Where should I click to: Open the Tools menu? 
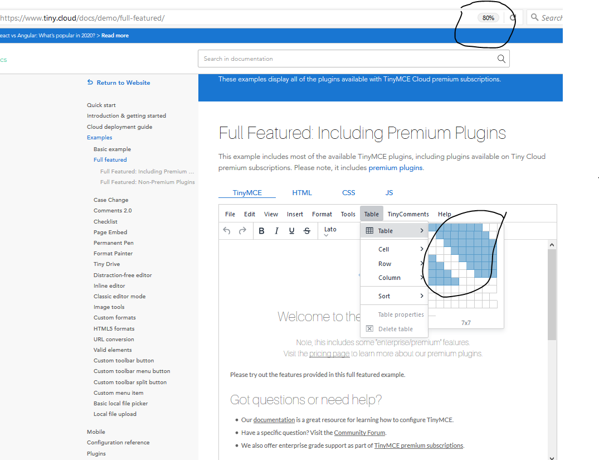(348, 214)
